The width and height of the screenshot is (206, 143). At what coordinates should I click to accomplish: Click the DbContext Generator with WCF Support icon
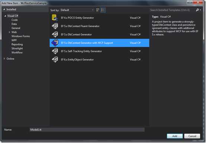tap(55, 43)
